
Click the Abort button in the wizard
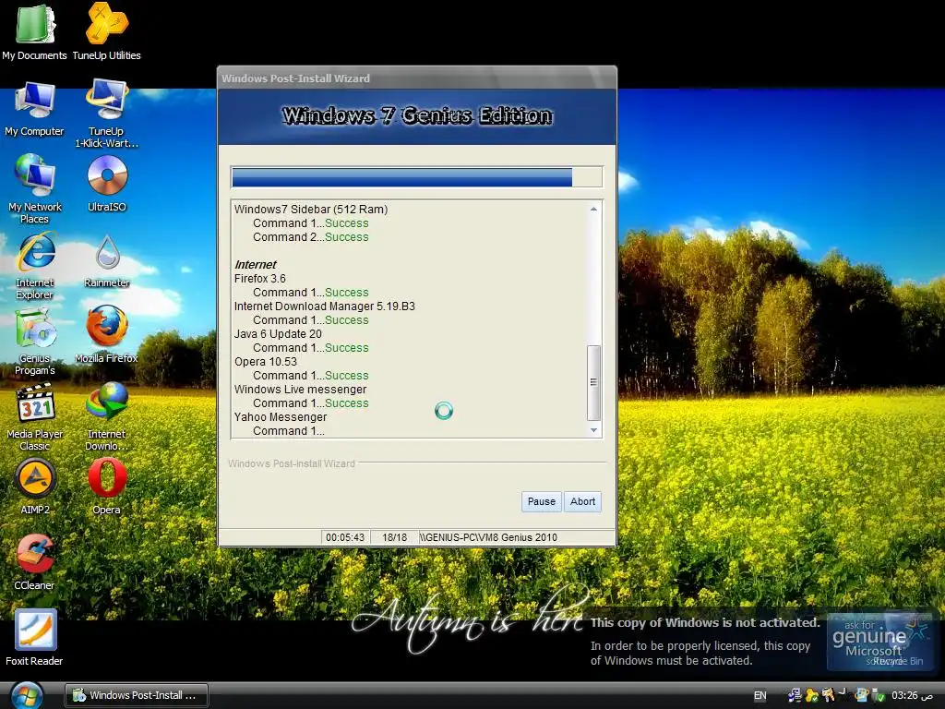pyautogui.click(x=582, y=501)
